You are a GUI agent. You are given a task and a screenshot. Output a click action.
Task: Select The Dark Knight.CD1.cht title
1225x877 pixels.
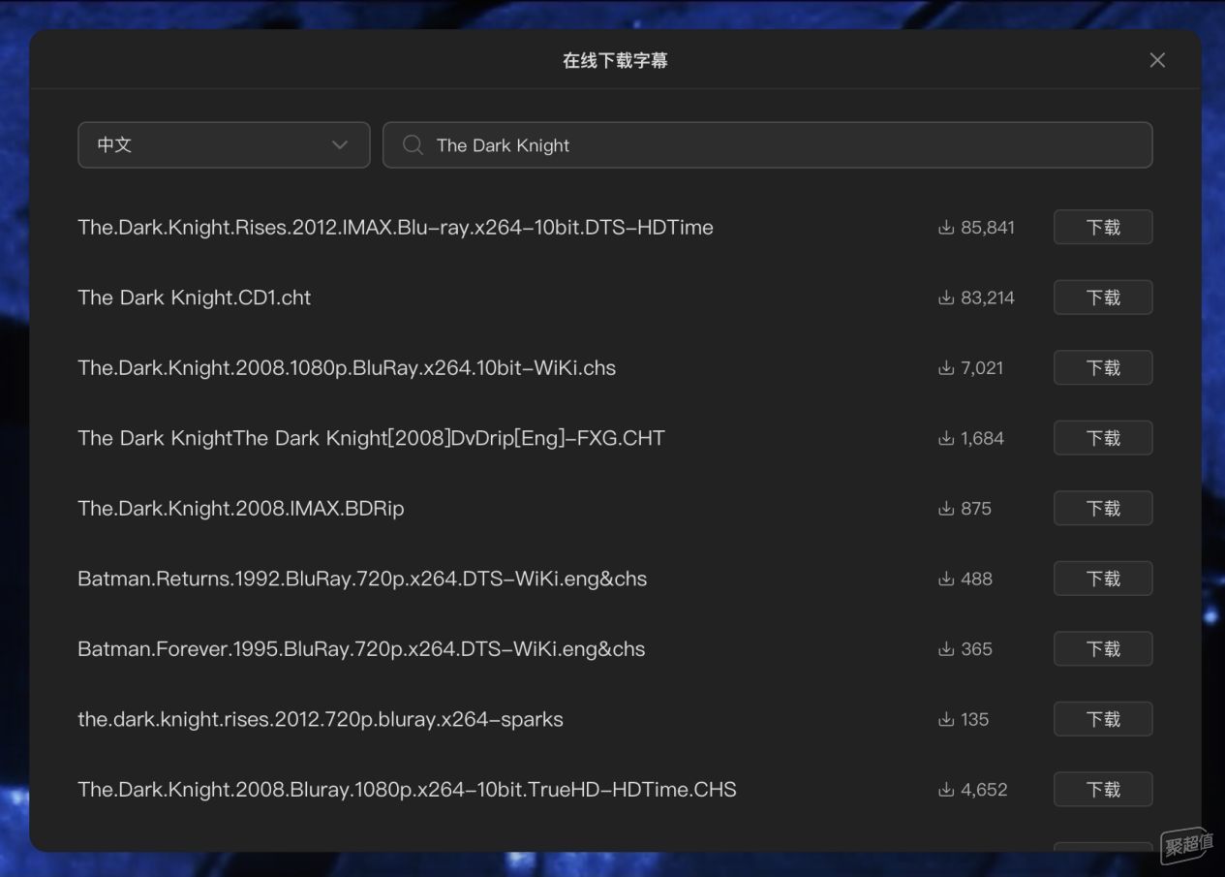[x=195, y=298]
